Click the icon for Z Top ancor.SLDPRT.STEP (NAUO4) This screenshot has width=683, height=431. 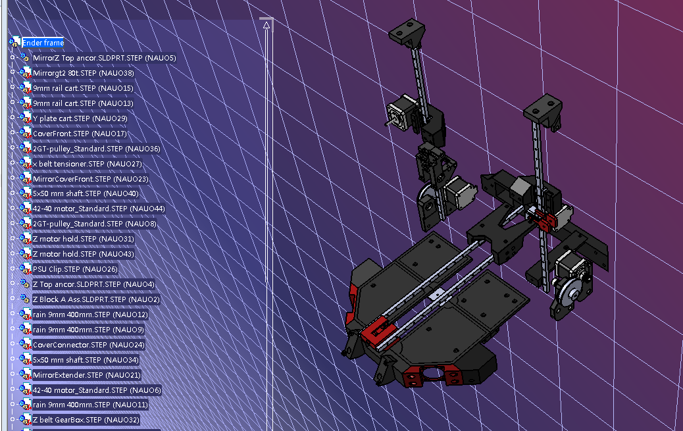25,284
